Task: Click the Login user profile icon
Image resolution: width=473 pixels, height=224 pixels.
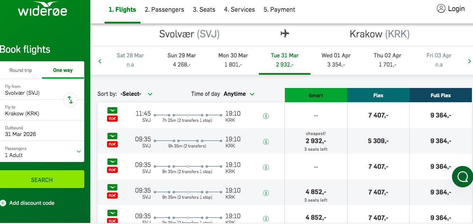Action: (x=441, y=9)
